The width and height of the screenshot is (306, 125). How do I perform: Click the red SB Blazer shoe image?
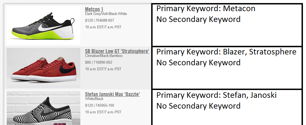(44, 68)
